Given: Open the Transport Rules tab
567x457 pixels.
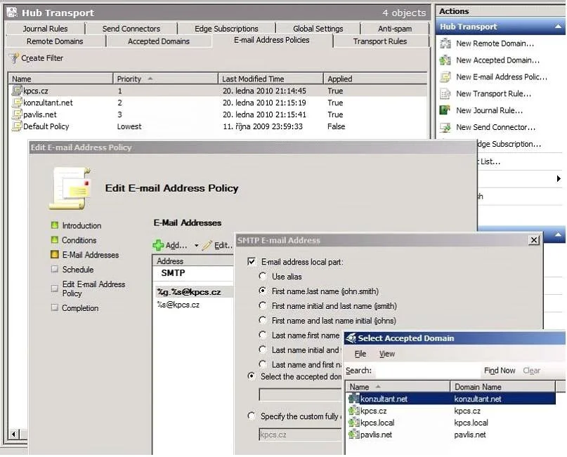Looking at the screenshot, I should [x=380, y=41].
